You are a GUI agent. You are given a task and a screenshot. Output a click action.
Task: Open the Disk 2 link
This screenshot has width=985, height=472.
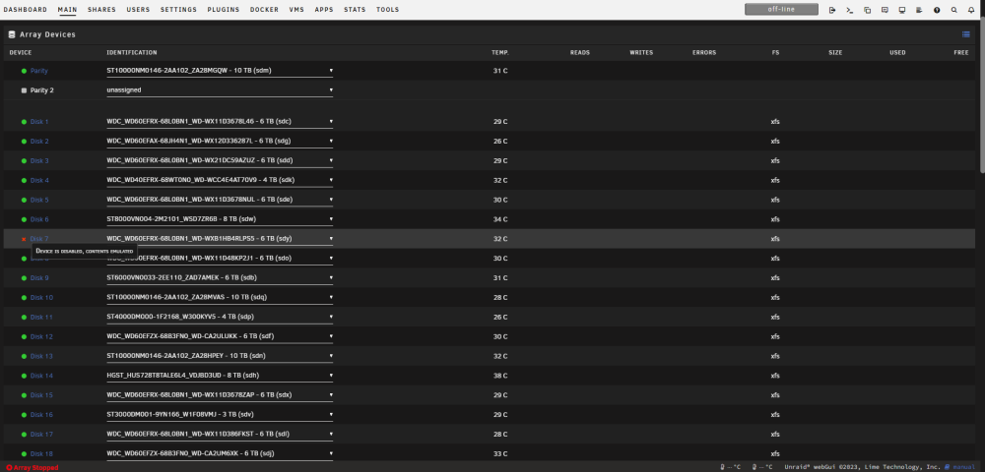point(39,141)
